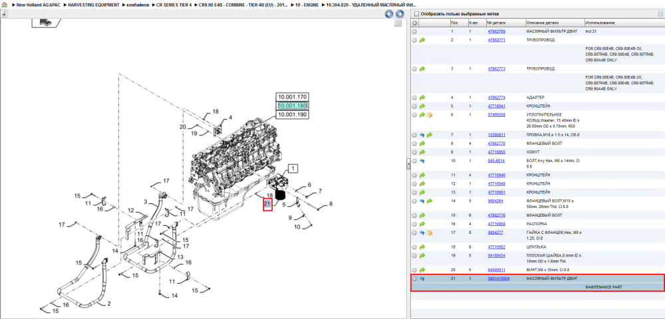Toggle selection circle for part 9884277

coord(414,233)
